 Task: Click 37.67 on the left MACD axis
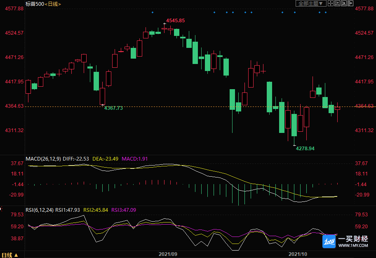[x=17, y=163]
